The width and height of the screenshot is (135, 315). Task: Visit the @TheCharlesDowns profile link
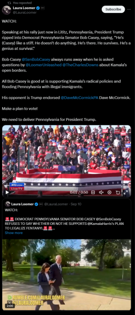click(x=80, y=65)
